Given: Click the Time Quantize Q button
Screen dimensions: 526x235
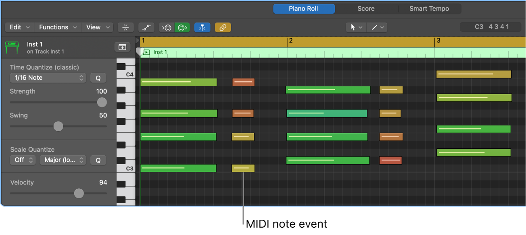Looking at the screenshot, I should 98,78.
